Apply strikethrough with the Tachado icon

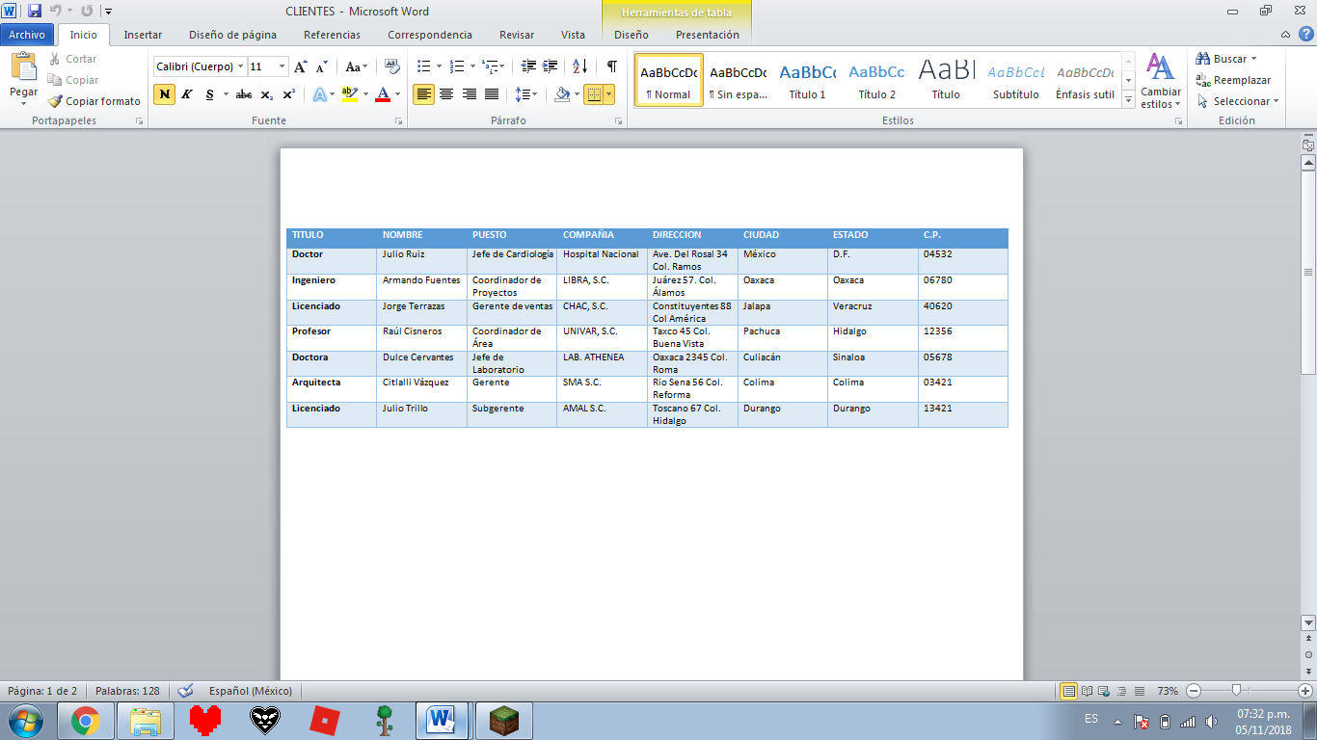(x=243, y=94)
